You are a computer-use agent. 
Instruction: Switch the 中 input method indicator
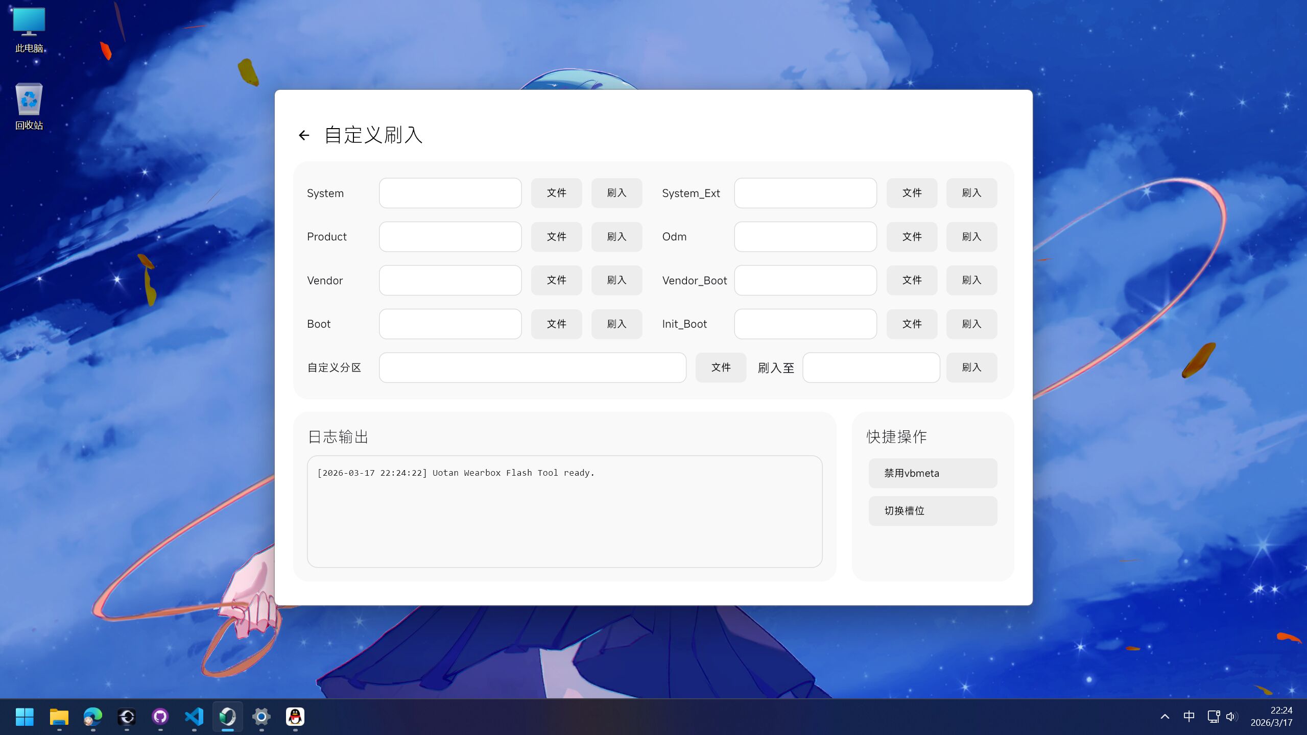coord(1189,717)
